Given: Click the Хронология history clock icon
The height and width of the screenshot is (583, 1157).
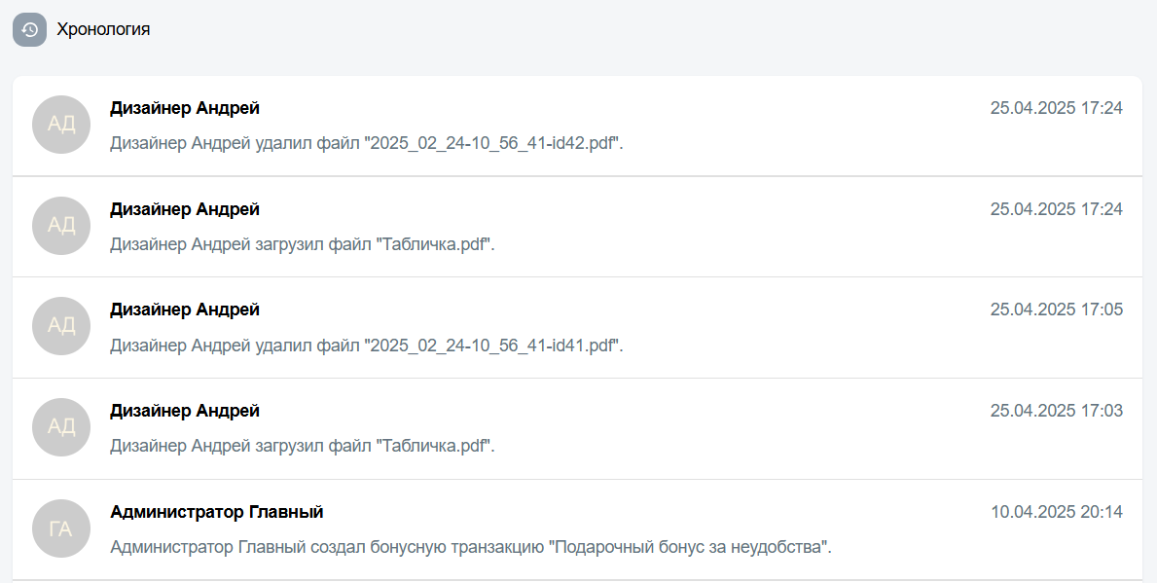Looking at the screenshot, I should 29,29.
